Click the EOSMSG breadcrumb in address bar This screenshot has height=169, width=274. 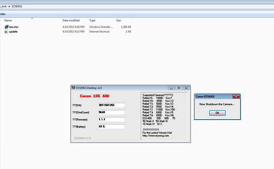pos(17,6)
